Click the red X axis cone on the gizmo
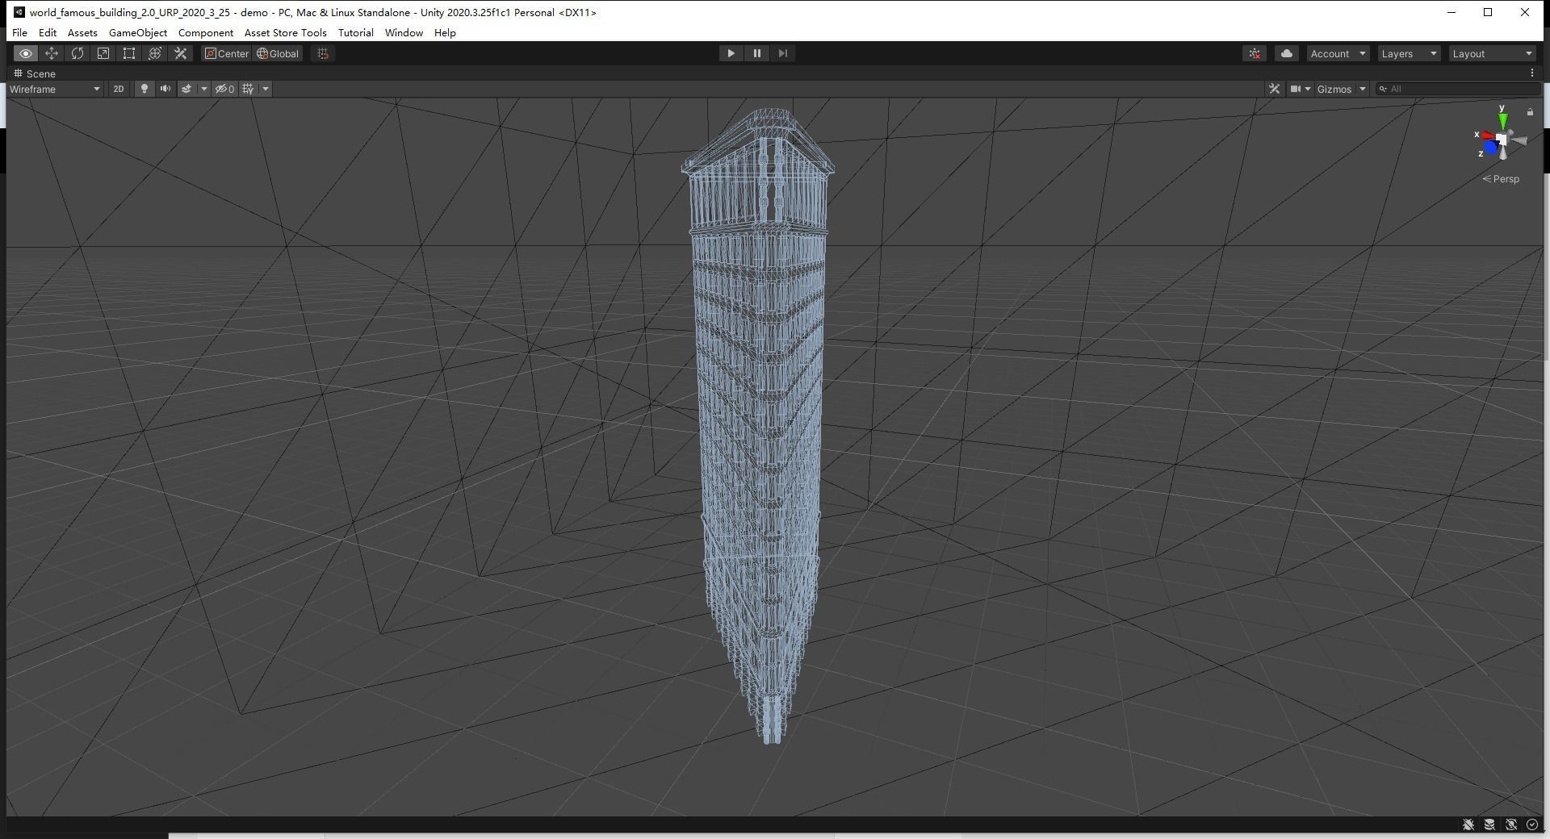This screenshot has width=1550, height=839. pyautogui.click(x=1487, y=136)
